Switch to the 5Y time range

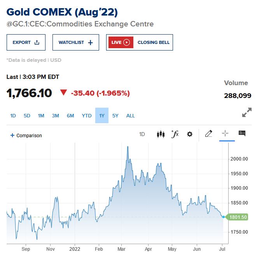point(115,115)
